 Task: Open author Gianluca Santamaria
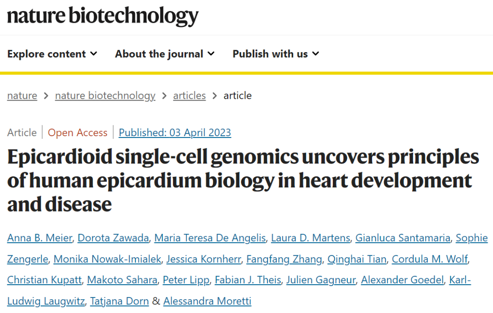coord(403,238)
